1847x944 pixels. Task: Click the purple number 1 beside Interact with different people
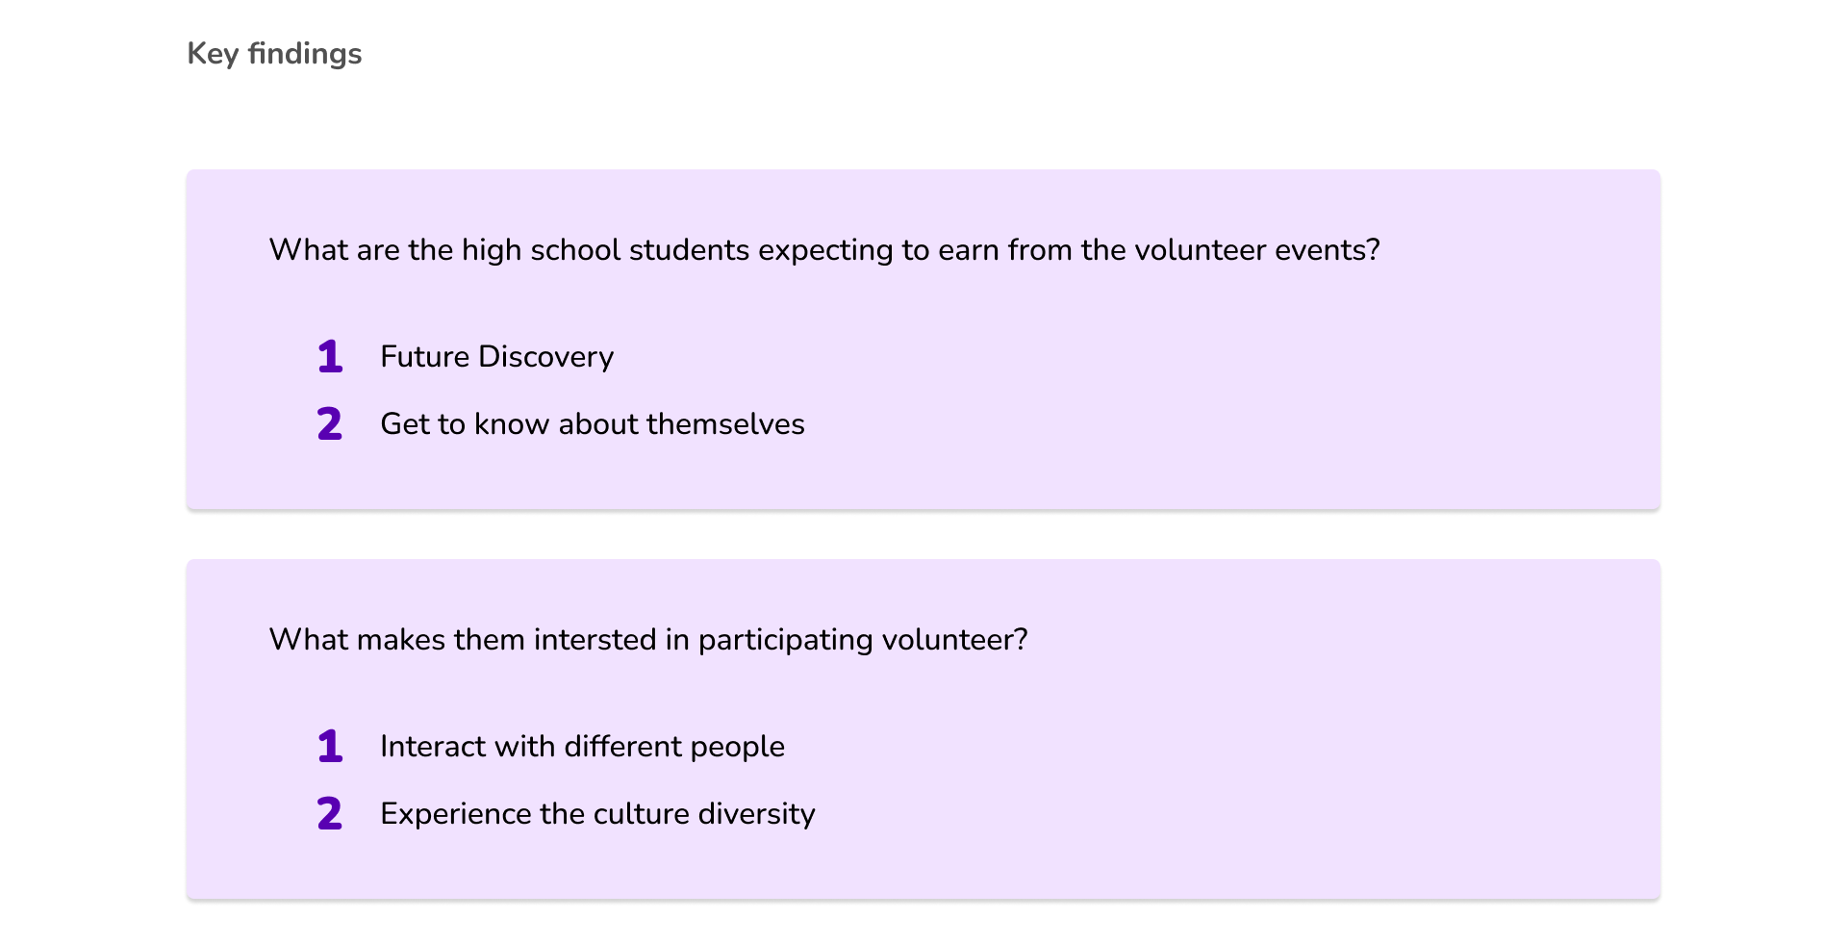(x=330, y=747)
